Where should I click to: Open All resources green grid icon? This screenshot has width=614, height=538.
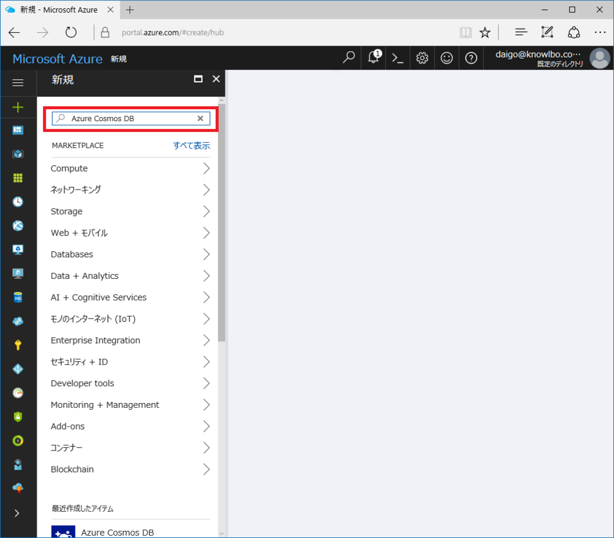(x=18, y=178)
